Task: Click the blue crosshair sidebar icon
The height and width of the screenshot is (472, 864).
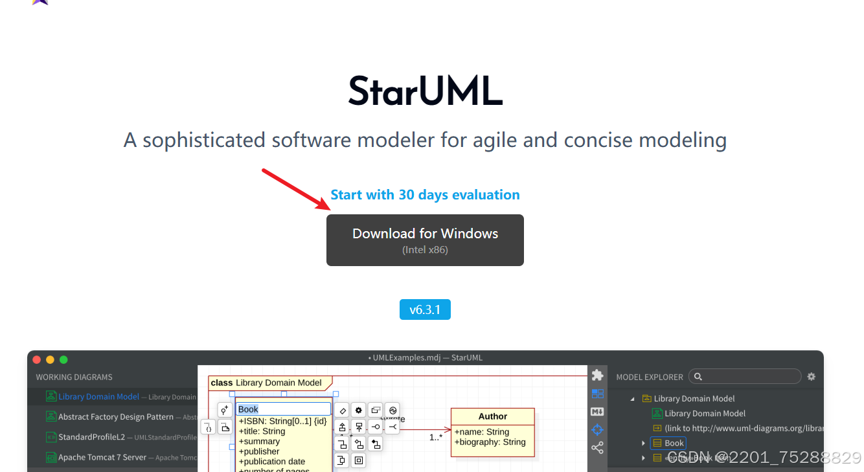Action: pyautogui.click(x=597, y=429)
